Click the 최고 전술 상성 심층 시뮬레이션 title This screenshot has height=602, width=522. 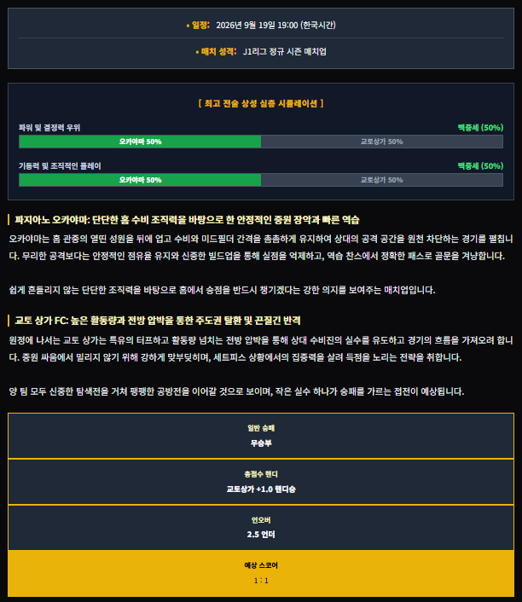click(261, 103)
